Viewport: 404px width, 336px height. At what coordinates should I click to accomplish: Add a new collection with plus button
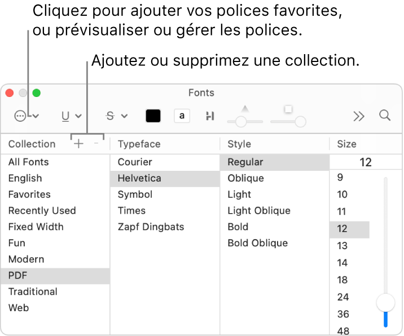(79, 144)
